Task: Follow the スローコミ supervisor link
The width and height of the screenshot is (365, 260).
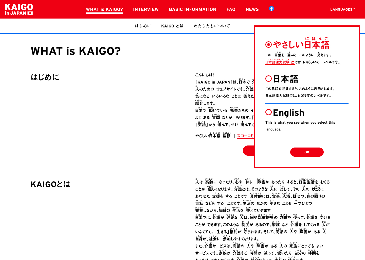Action: (x=245, y=136)
